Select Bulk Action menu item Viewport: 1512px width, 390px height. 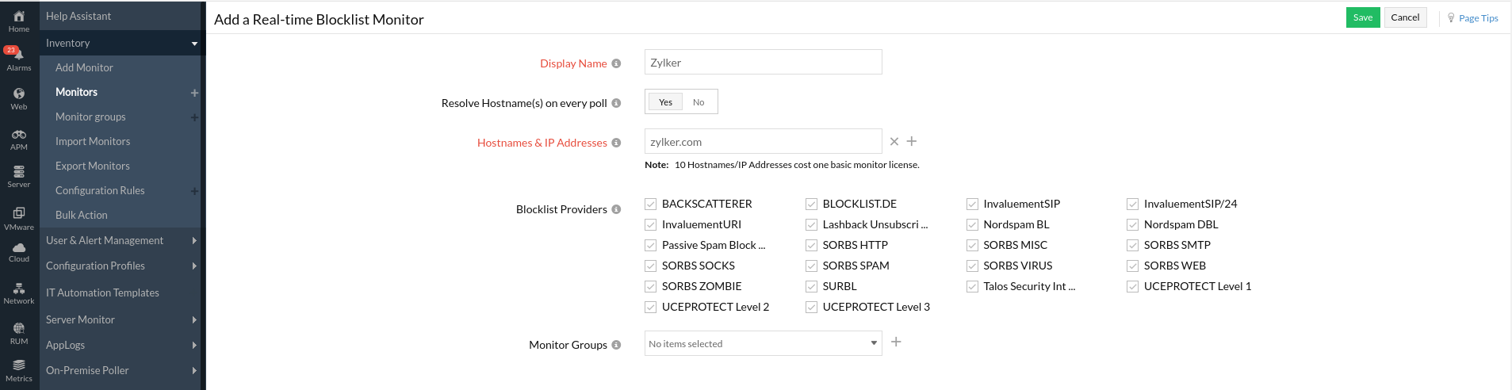tap(82, 215)
